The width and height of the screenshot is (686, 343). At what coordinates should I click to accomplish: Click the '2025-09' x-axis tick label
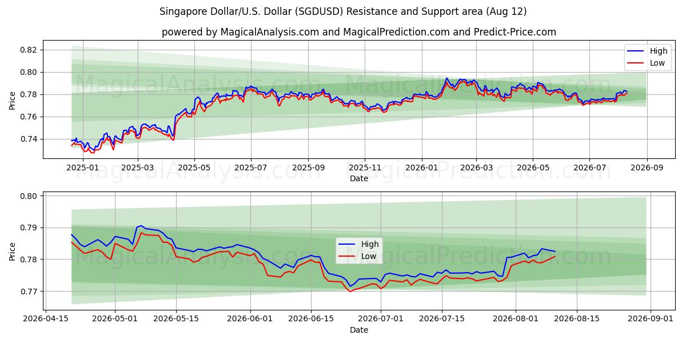coord(308,167)
